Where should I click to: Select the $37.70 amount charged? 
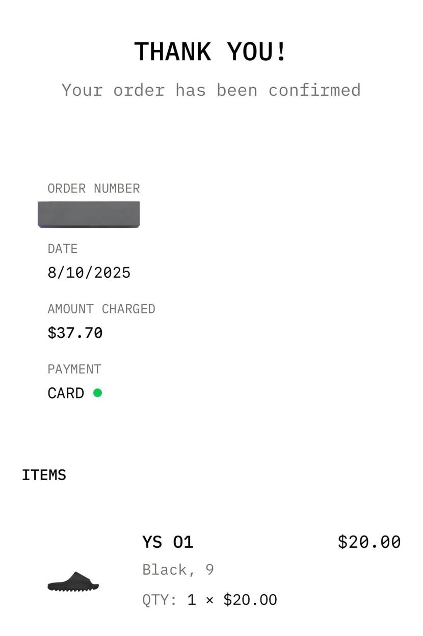(x=75, y=333)
